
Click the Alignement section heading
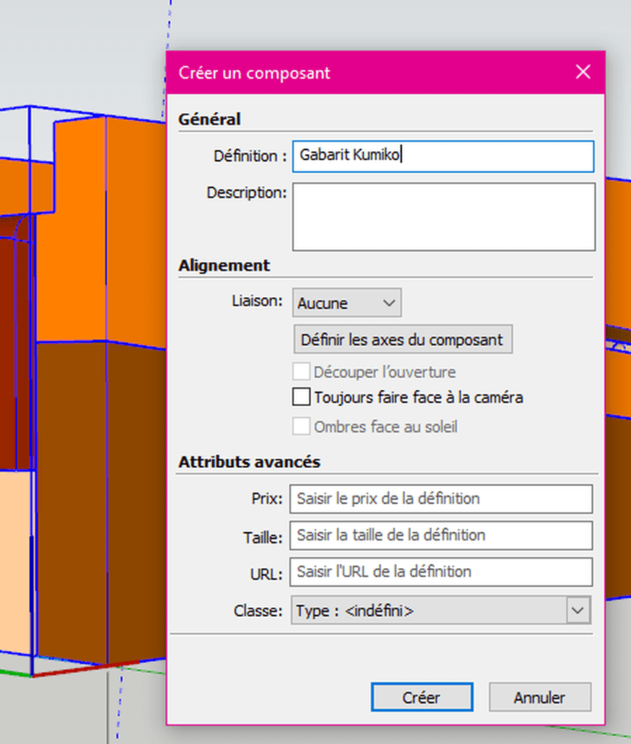click(x=224, y=265)
